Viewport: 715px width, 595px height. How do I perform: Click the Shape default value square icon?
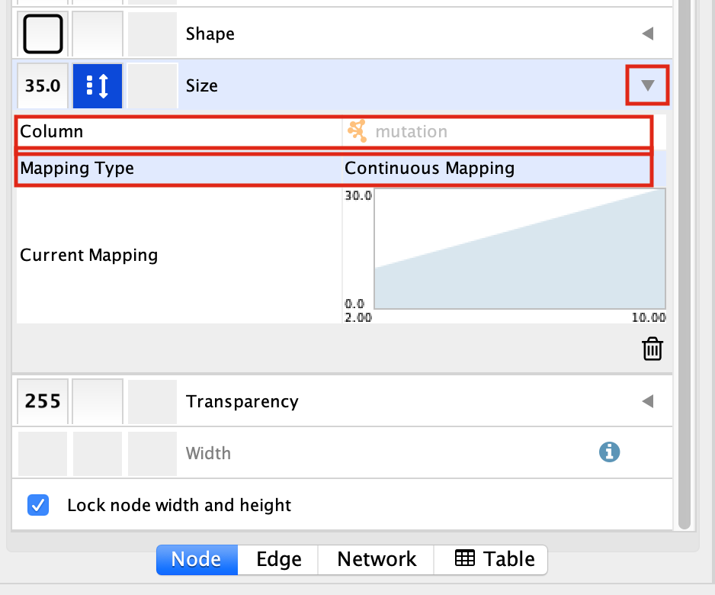click(43, 34)
